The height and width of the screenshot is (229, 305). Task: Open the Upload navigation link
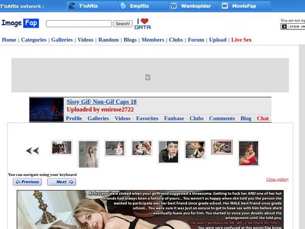pos(218,40)
